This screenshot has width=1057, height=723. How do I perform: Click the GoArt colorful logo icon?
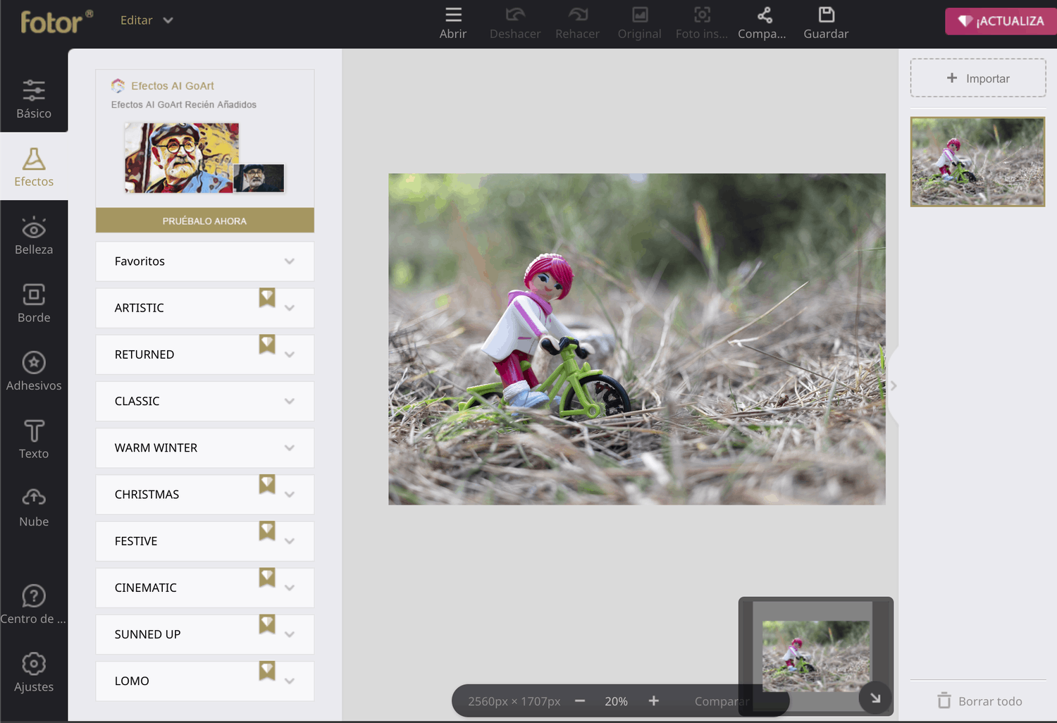point(118,85)
